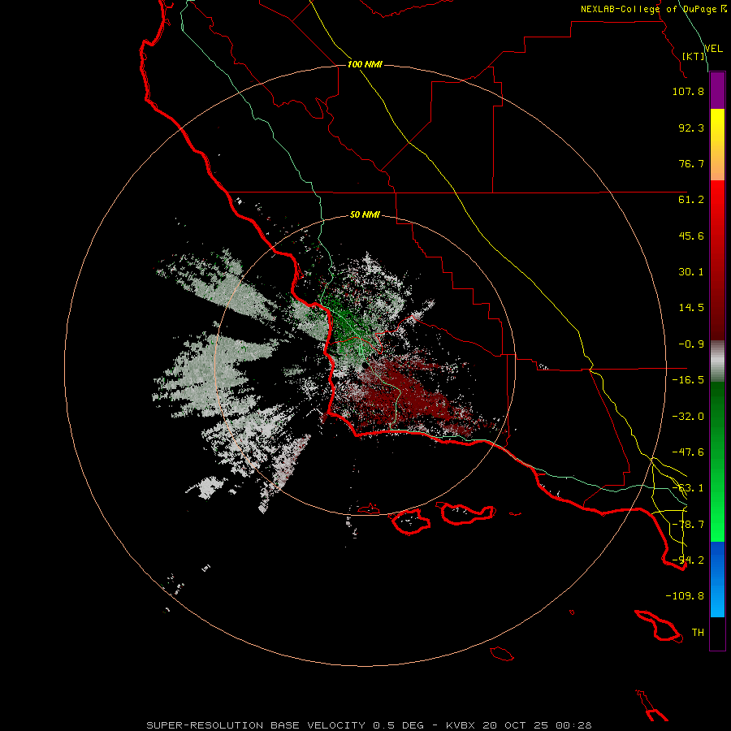Select the 76.7 value on the velocity scale
This screenshot has width=731, height=731.
pos(691,163)
